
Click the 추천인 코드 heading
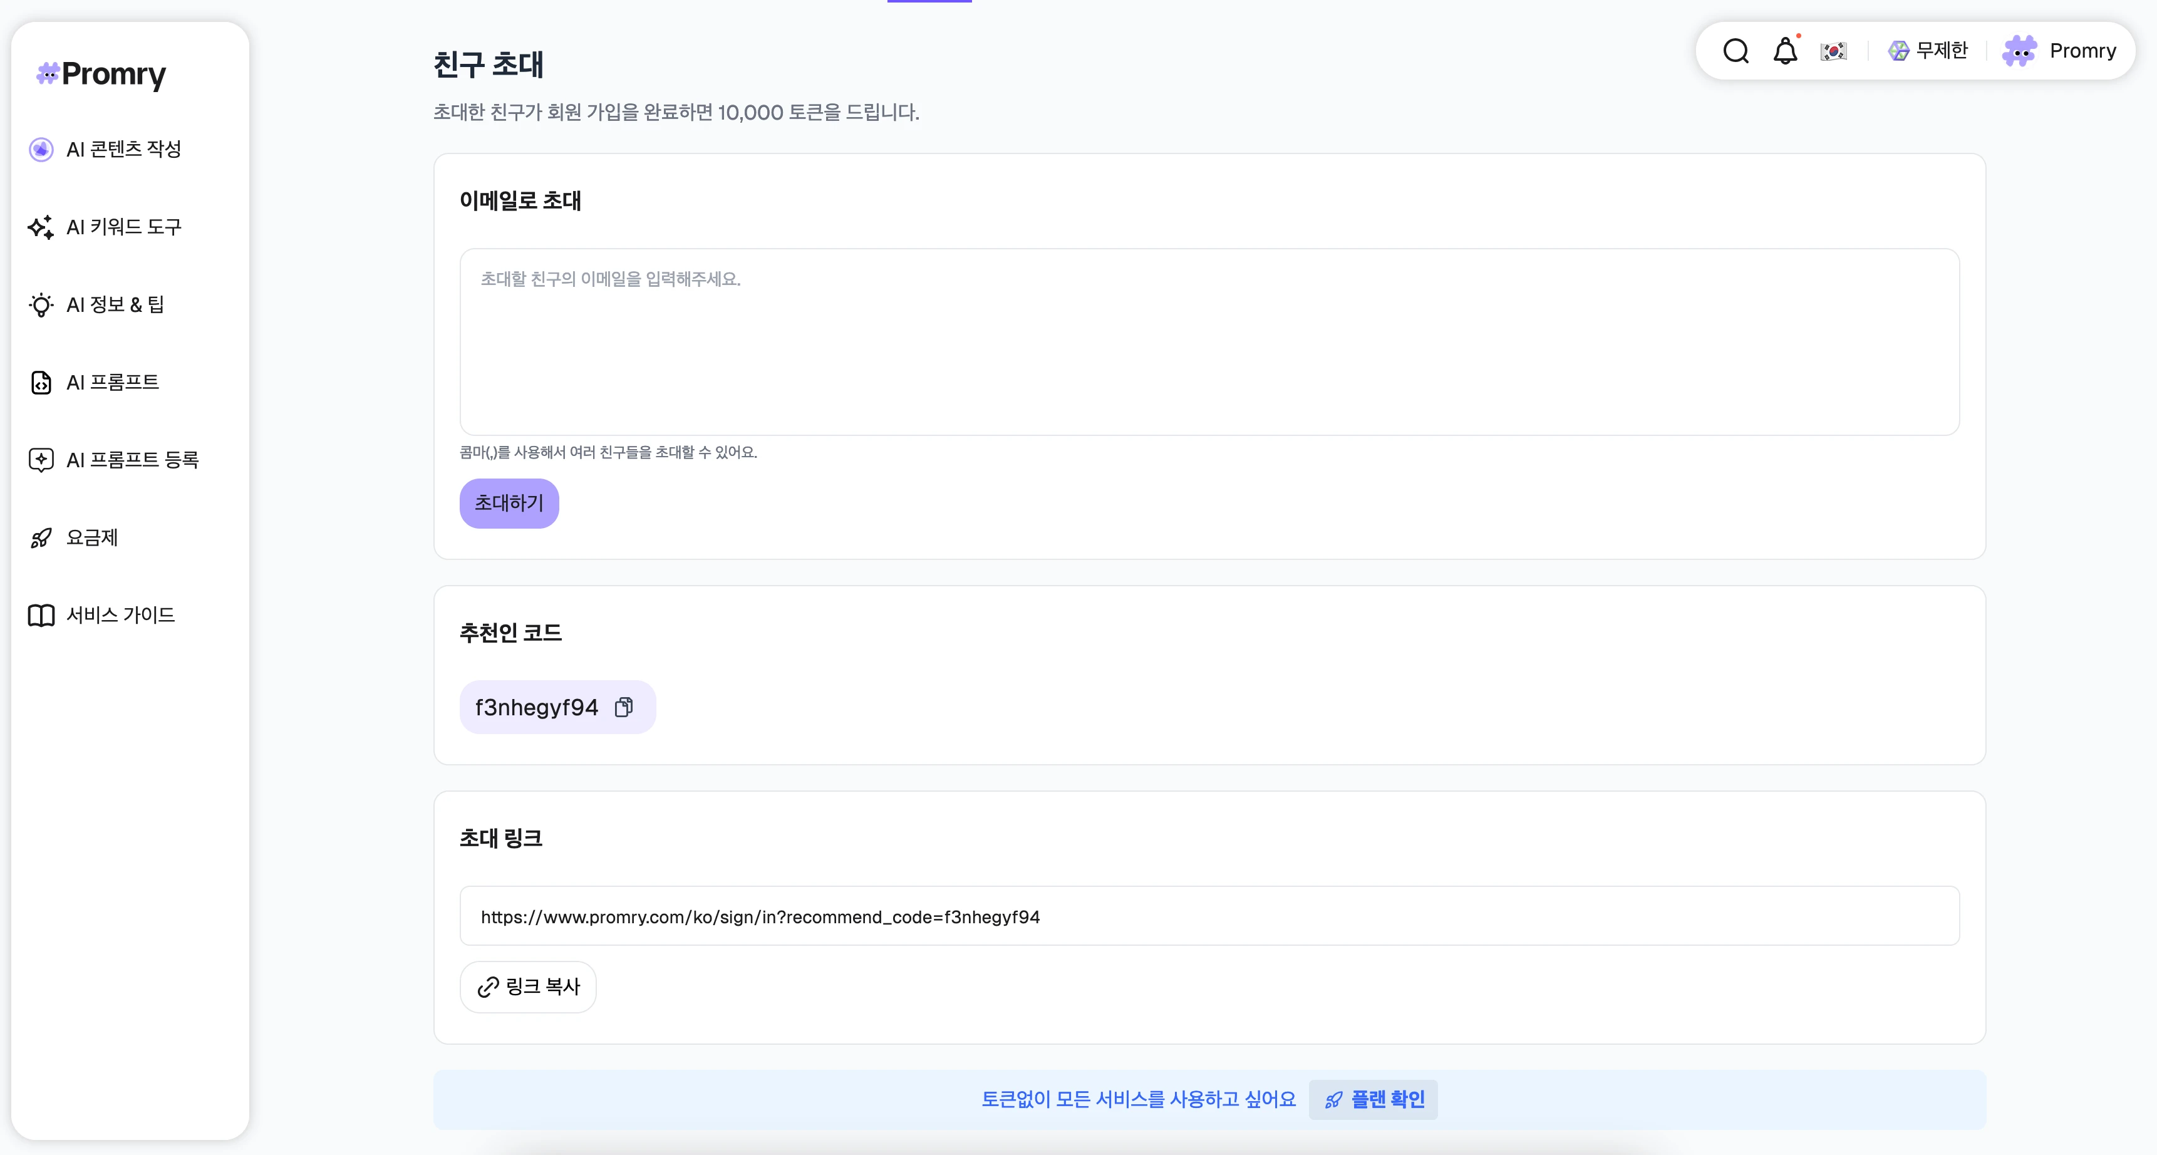511,633
